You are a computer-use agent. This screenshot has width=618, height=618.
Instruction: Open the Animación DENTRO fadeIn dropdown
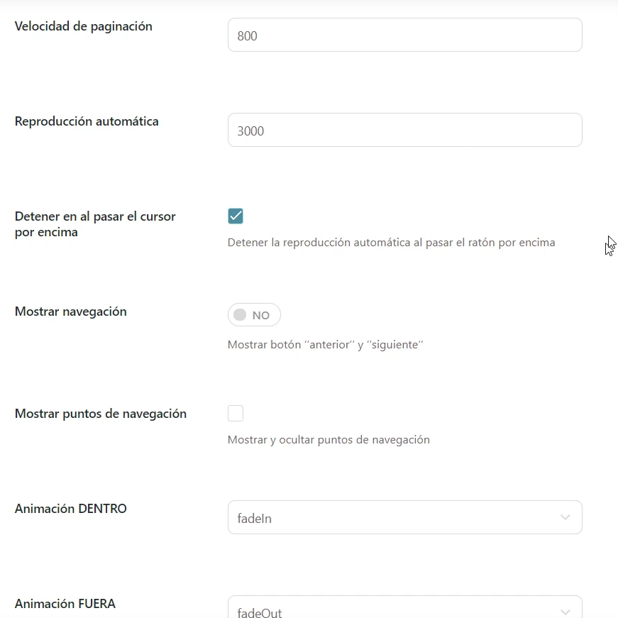[x=404, y=517]
